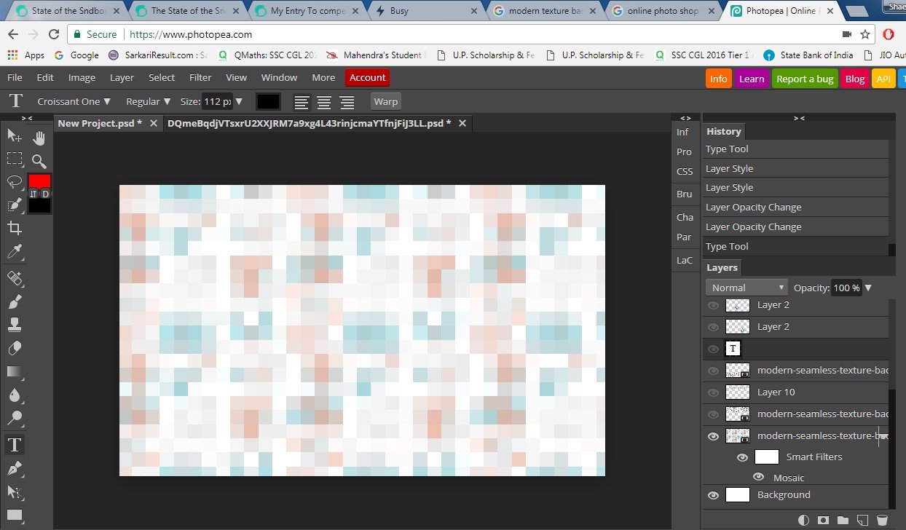Select the Type tool in toolbar
Viewport: 906px width, 530px height.
pos(15,444)
